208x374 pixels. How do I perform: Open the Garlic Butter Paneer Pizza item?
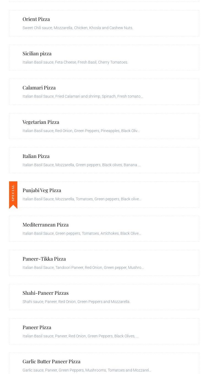point(52,361)
